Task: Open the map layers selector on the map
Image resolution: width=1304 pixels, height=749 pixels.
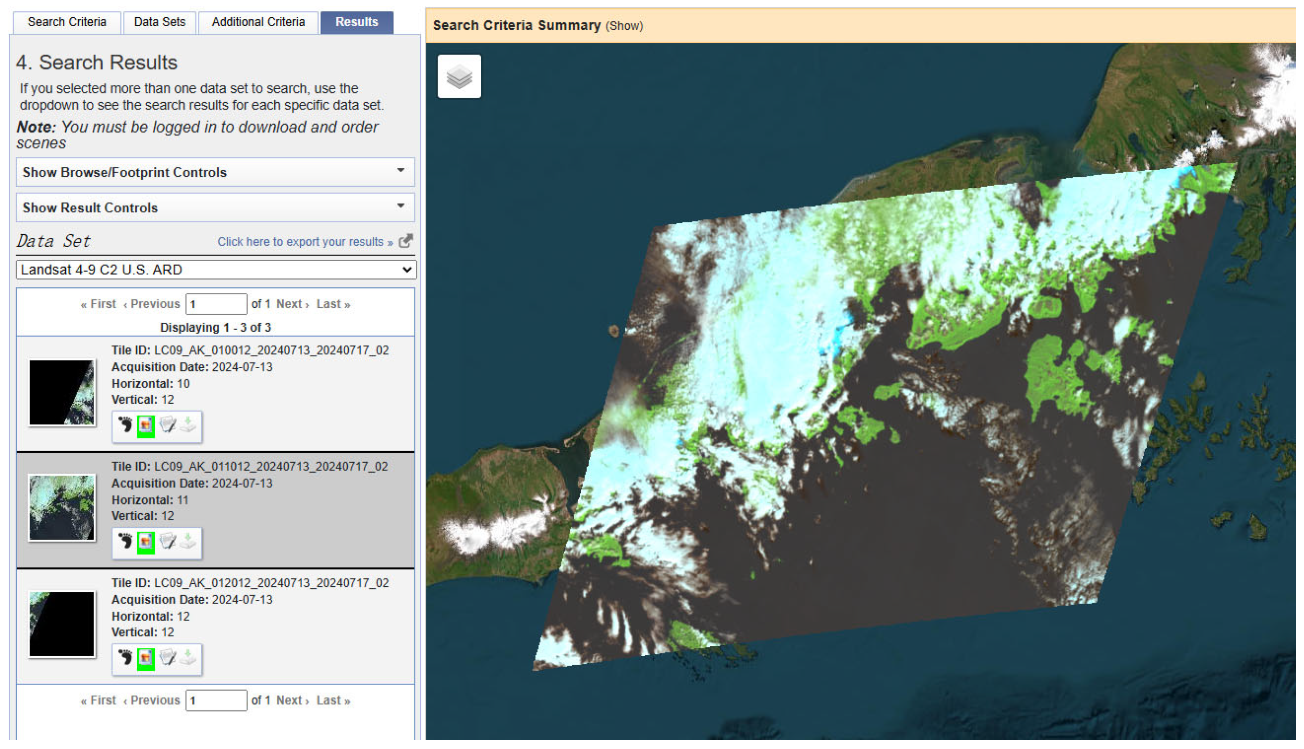Action: (x=459, y=76)
